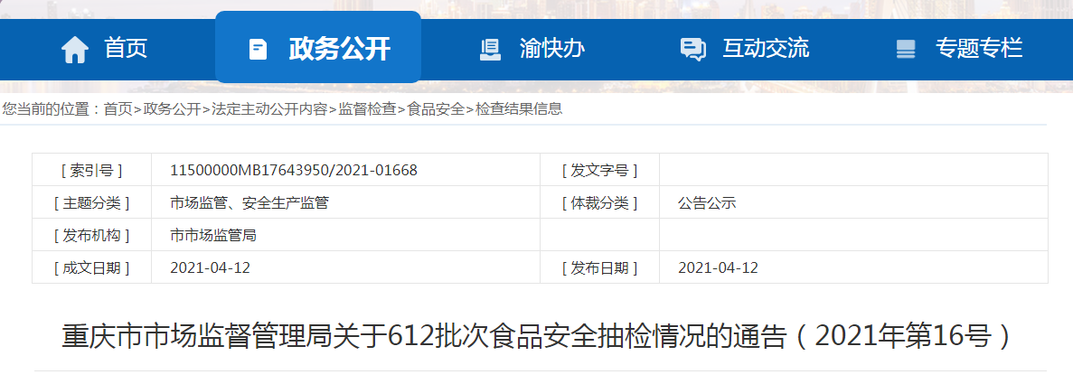Click the 成文日期 value 2021-04-12
Image resolution: width=1073 pixels, height=384 pixels.
210,267
